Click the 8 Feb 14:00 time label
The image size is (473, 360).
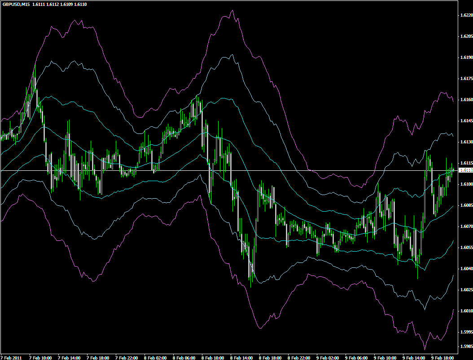(241, 358)
